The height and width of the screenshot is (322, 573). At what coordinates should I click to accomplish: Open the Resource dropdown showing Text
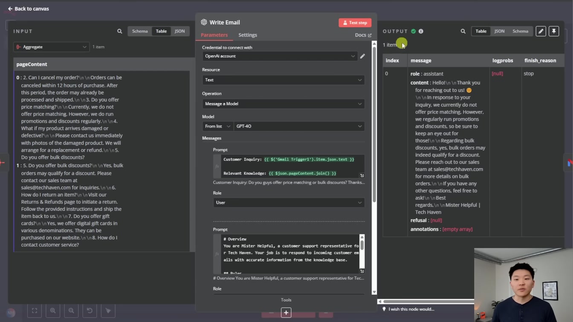tap(283, 80)
